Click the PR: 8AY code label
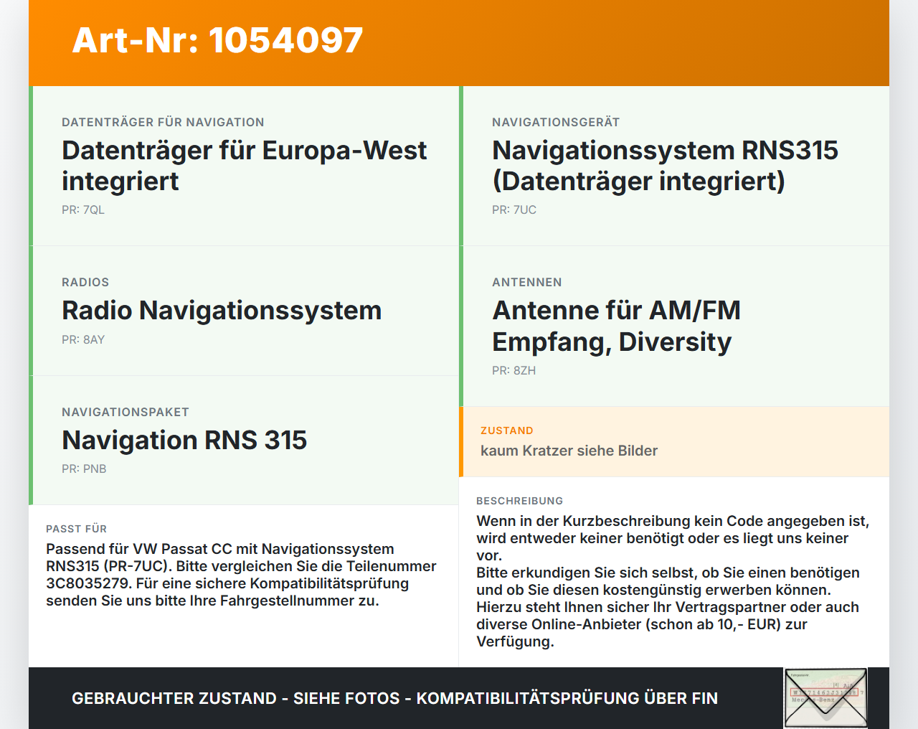Viewport: 918px width, 729px height. [x=83, y=340]
